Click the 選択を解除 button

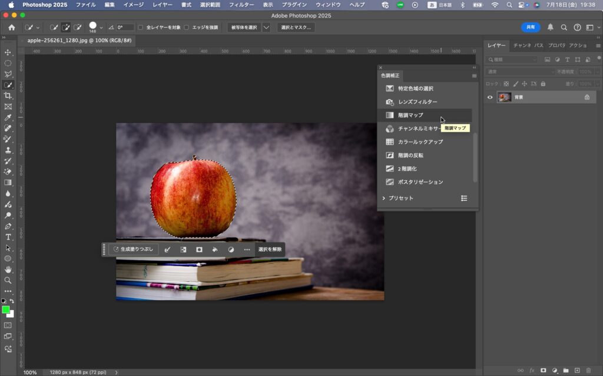coord(270,249)
